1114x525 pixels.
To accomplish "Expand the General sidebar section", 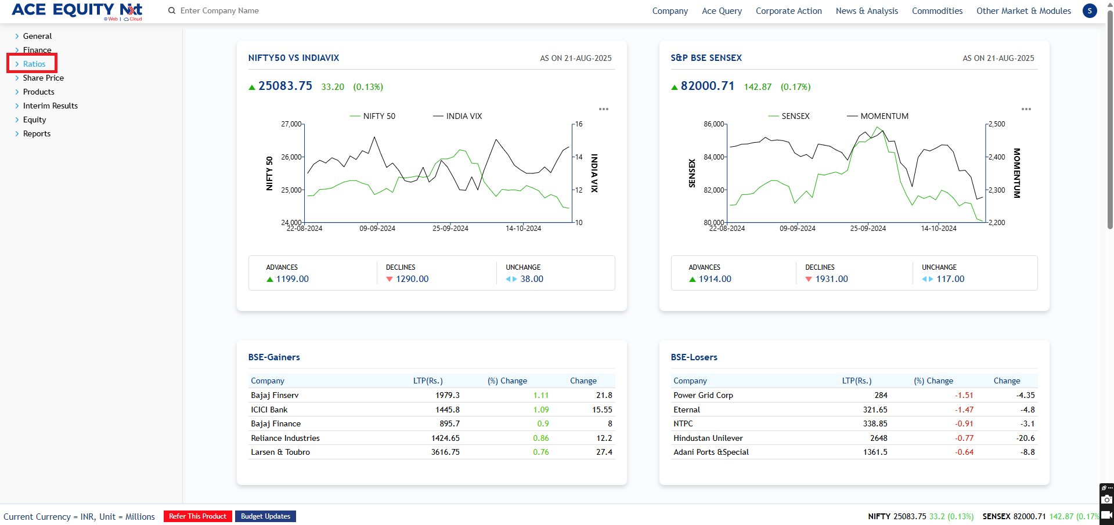I will point(37,36).
